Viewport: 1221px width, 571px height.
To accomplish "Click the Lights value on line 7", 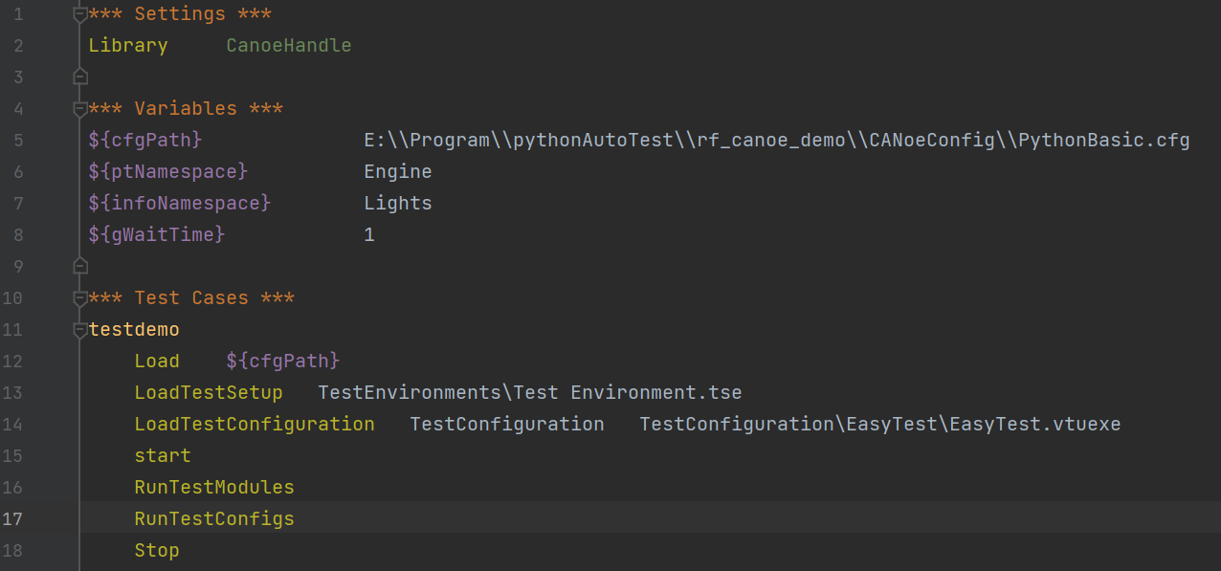I will point(398,204).
